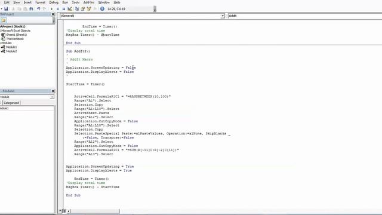This screenshot has width=382, height=215.
Task: Click the 'ActiveSheet.Paste' line
Action: [91, 113]
